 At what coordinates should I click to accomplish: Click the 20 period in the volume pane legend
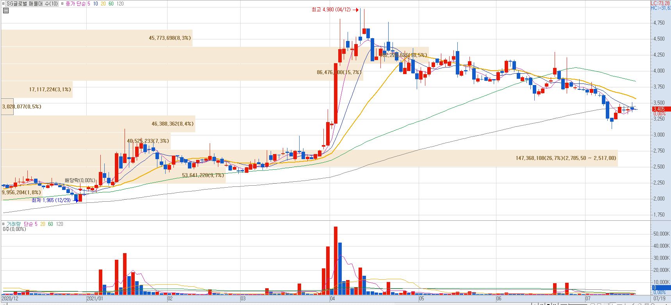click(x=43, y=224)
